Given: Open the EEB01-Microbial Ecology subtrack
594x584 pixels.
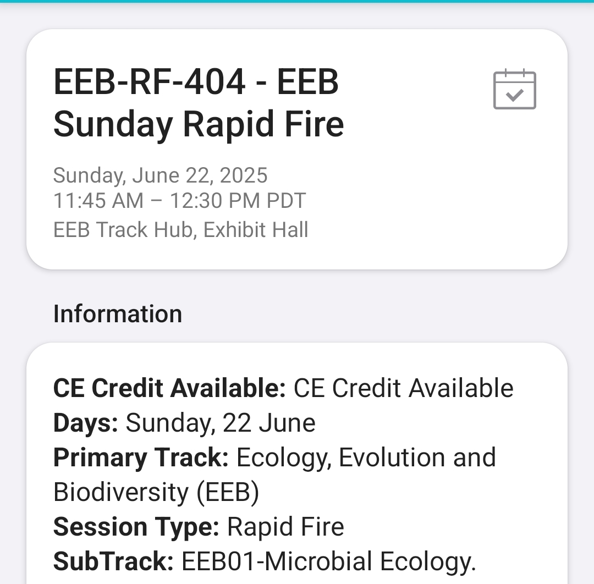Looking at the screenshot, I should (328, 561).
